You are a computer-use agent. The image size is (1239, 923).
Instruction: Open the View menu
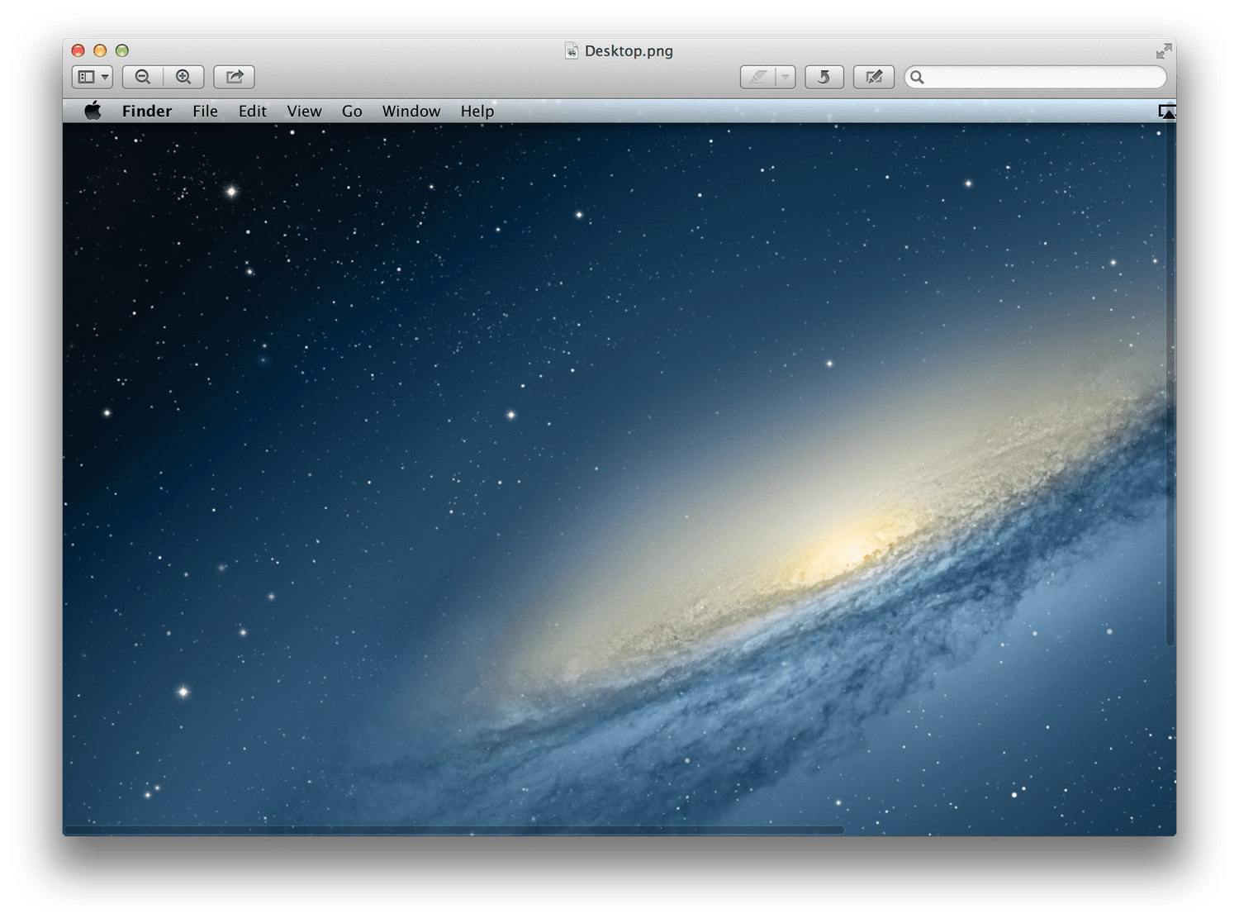(304, 112)
